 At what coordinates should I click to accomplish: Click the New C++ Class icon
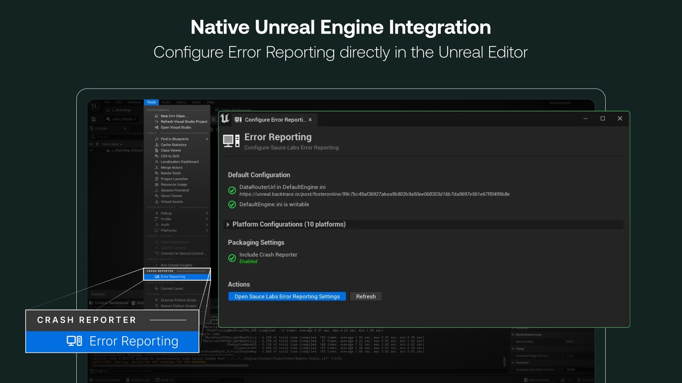[156, 116]
